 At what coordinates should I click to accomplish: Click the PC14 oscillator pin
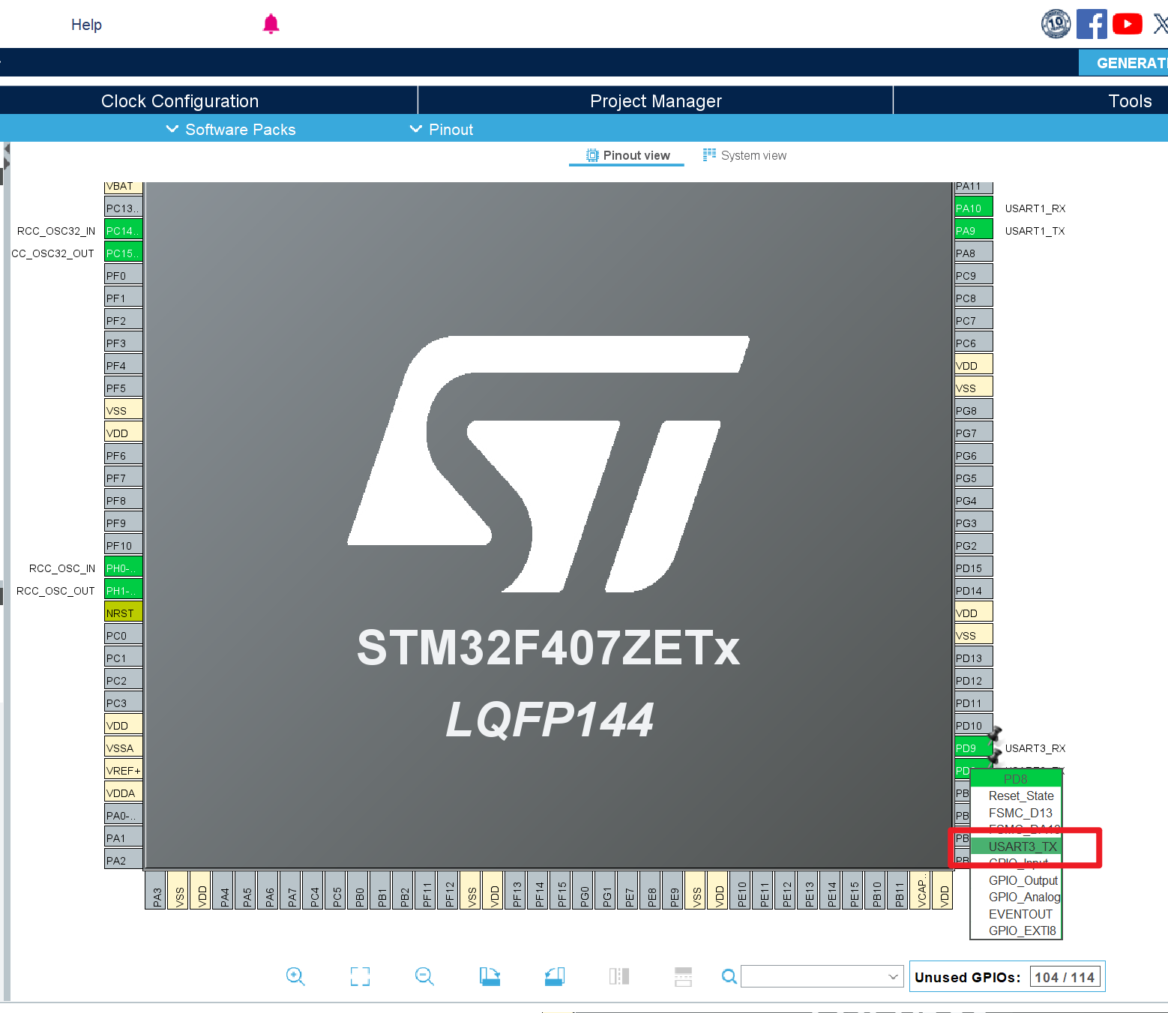124,230
